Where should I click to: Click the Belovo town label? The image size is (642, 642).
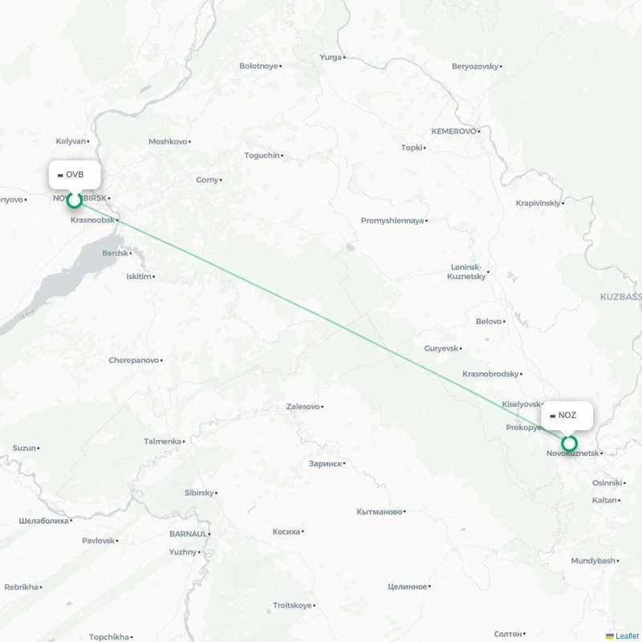coord(489,322)
